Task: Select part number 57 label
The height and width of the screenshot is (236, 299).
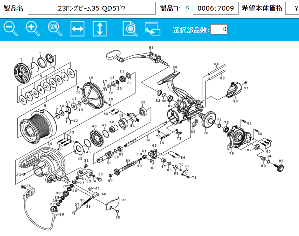Action: (110, 181)
